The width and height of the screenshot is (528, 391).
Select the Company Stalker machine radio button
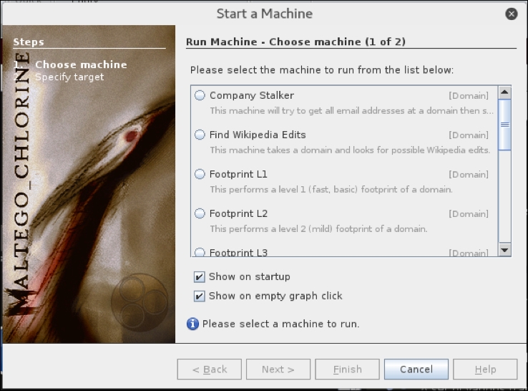click(200, 95)
